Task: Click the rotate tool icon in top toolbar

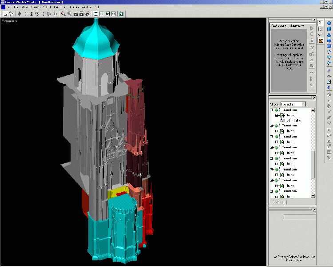Action: [37, 14]
